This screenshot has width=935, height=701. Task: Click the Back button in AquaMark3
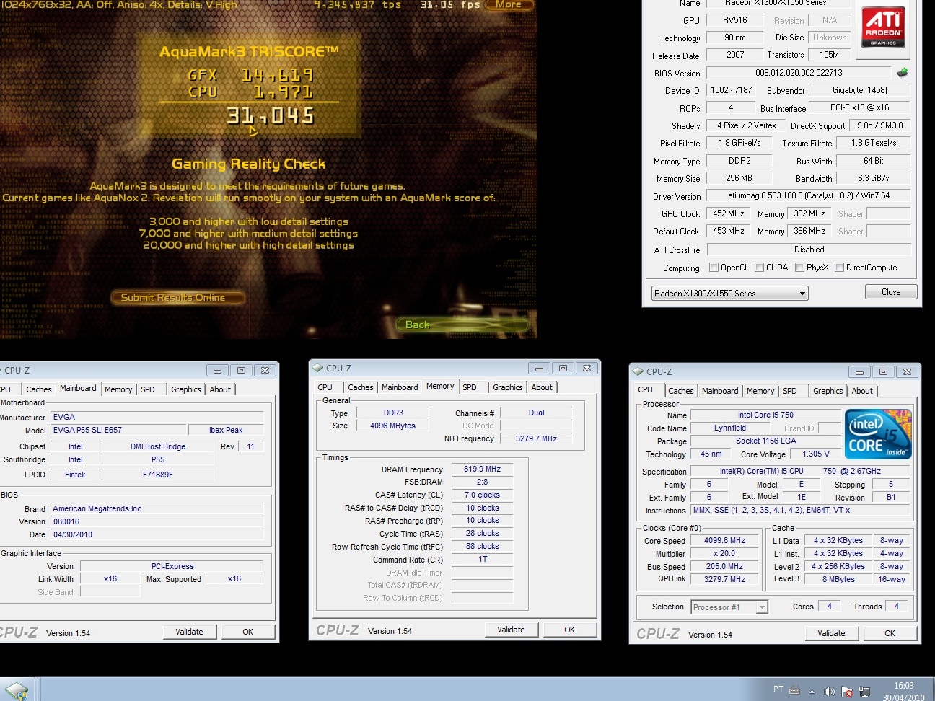click(x=417, y=325)
